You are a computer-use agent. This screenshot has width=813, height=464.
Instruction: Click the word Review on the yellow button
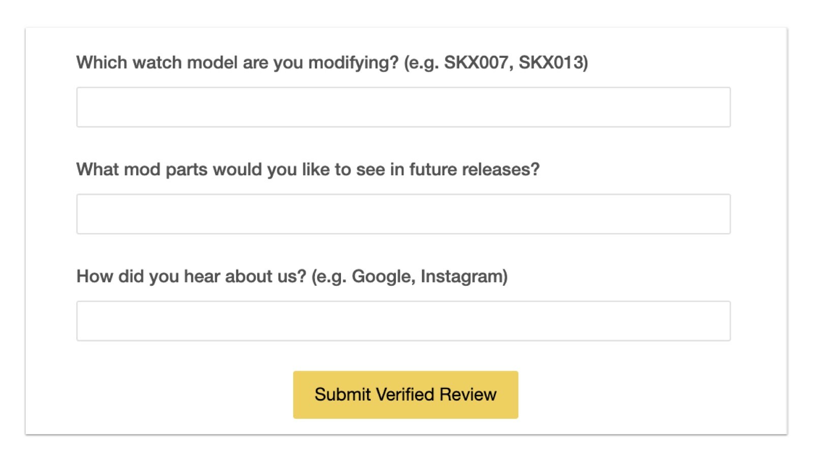[467, 394]
